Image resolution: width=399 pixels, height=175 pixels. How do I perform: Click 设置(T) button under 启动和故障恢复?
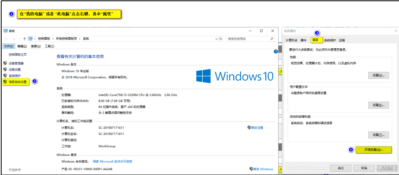point(379,135)
